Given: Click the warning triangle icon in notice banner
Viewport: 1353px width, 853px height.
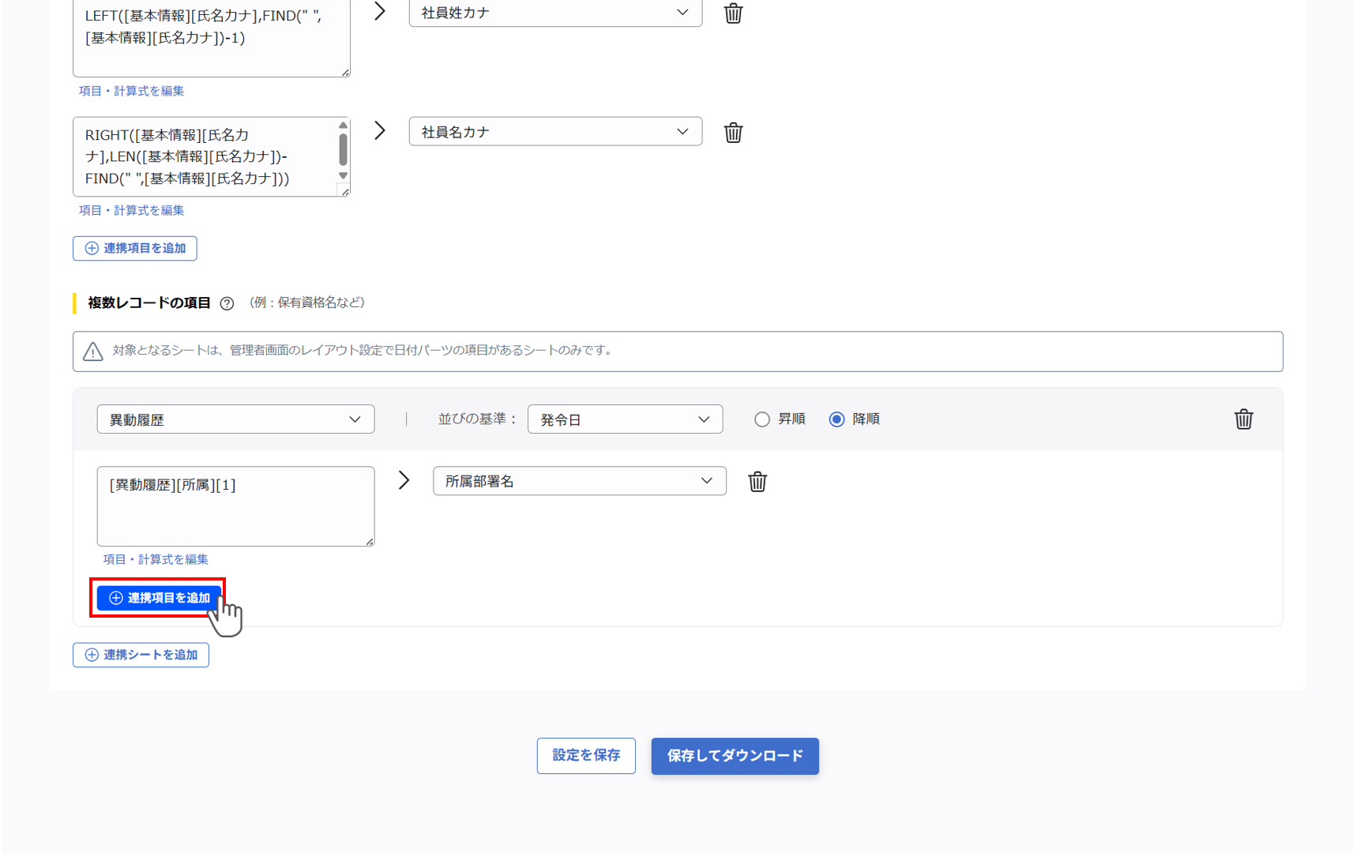Looking at the screenshot, I should [x=92, y=351].
